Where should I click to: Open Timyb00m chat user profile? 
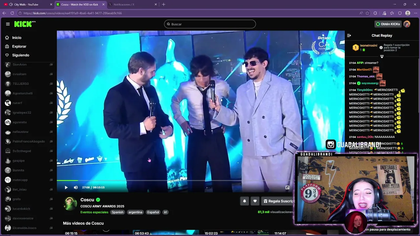coord(365,90)
